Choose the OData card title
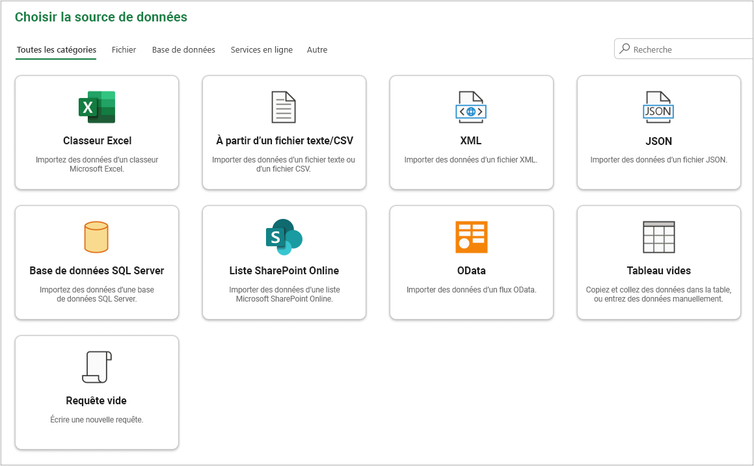Viewport: 754px width, 466px height. pos(471,270)
